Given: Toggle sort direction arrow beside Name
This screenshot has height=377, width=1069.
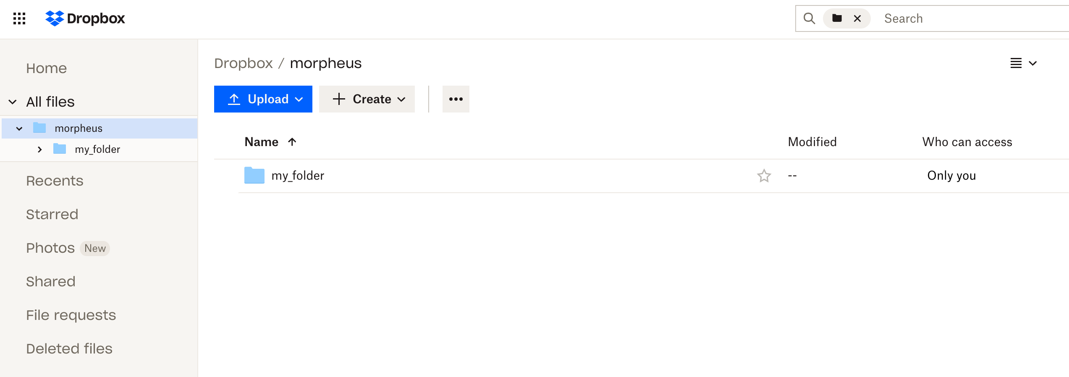Looking at the screenshot, I should point(292,142).
